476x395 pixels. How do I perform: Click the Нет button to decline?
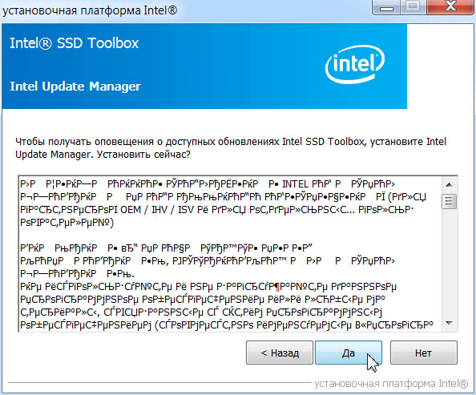pos(423,353)
